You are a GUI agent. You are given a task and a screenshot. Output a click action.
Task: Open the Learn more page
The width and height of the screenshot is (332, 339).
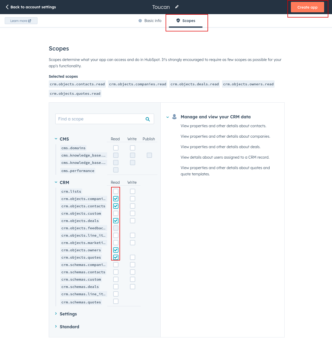[21, 20]
